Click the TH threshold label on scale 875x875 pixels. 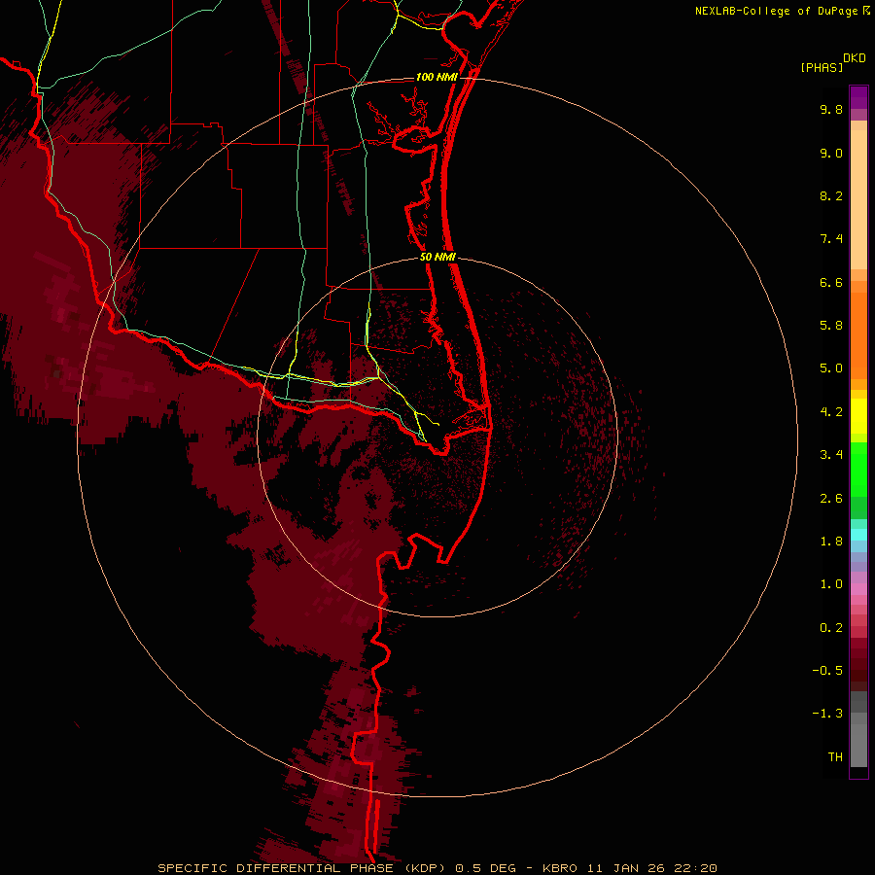835,757
